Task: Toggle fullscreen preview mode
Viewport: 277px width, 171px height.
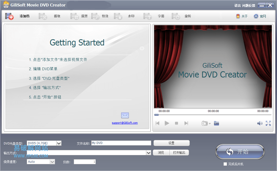Action: [268, 123]
